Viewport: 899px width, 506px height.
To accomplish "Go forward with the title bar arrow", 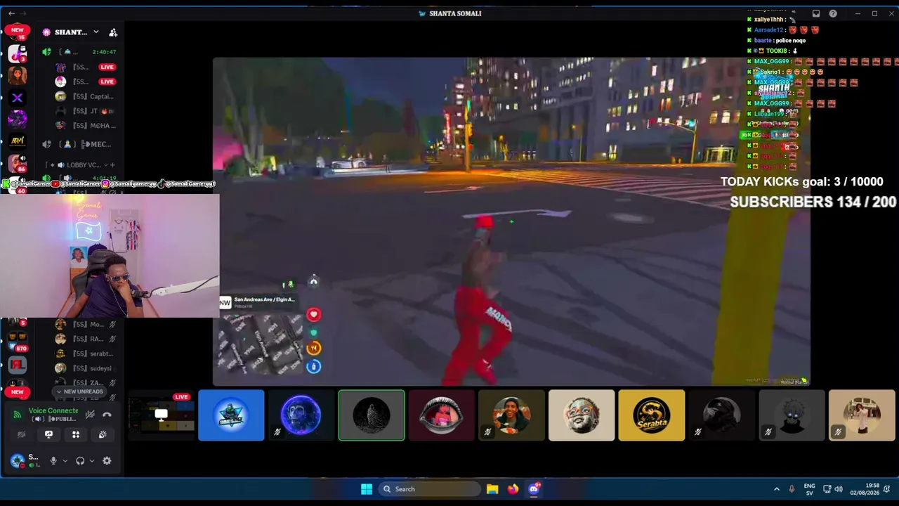I will (24, 13).
